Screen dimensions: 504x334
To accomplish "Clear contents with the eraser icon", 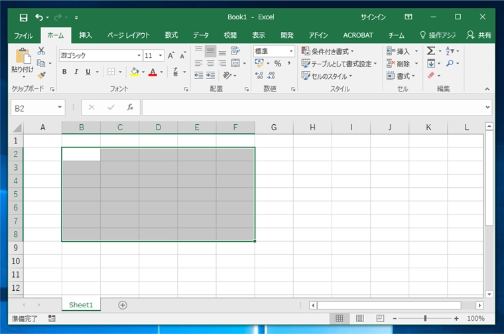I will 431,75.
